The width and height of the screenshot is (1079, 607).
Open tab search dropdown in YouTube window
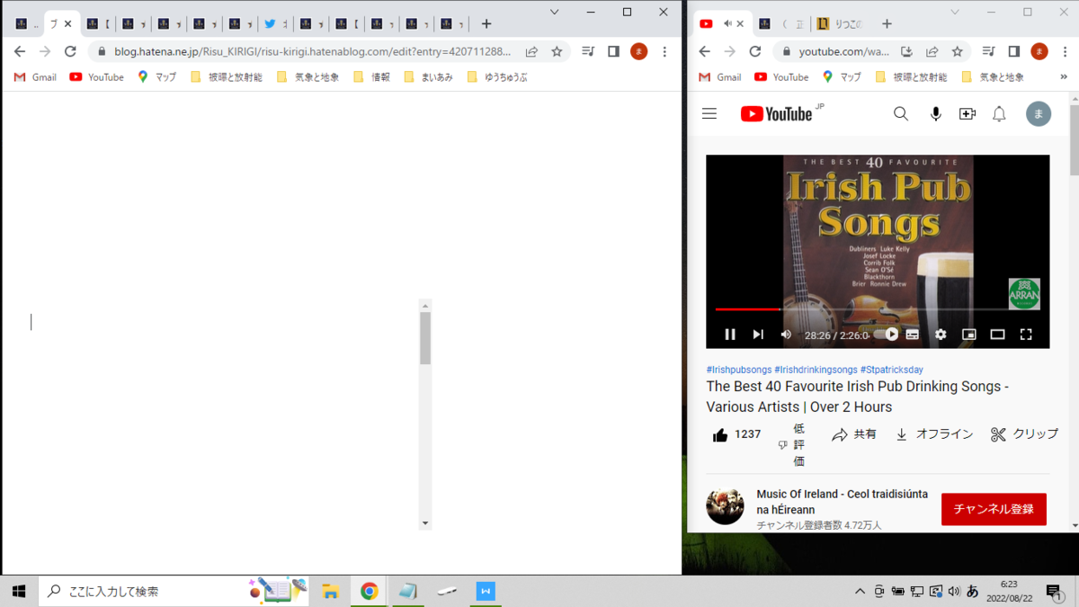tap(955, 13)
